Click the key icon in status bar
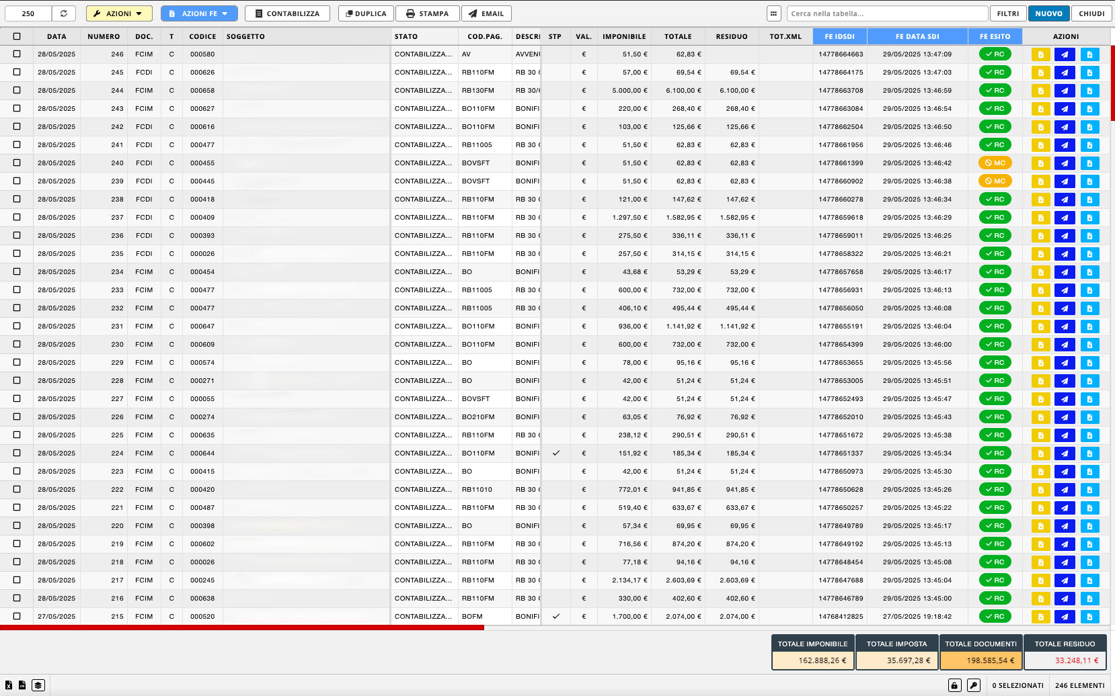Image resolution: width=1115 pixels, height=696 pixels. click(x=973, y=685)
